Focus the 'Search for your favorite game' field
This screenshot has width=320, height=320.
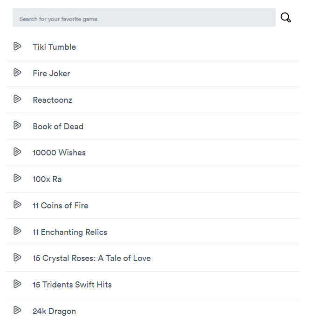[x=144, y=18]
